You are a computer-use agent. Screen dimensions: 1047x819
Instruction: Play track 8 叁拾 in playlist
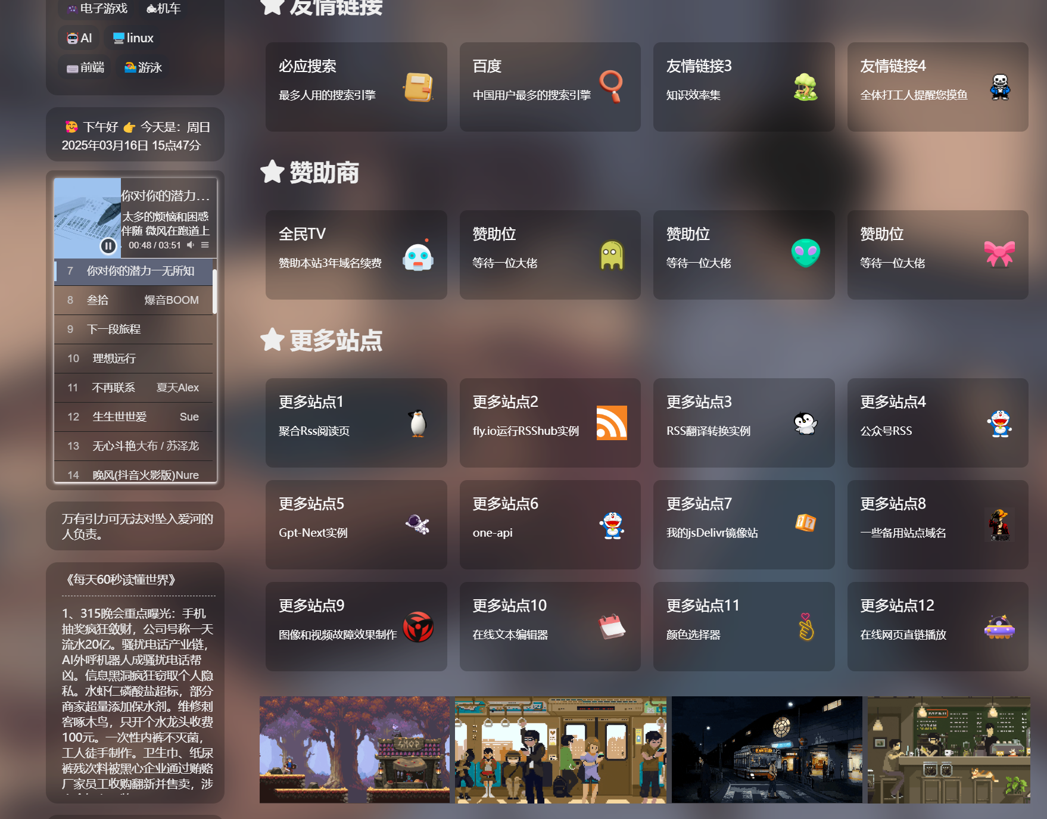pos(133,300)
